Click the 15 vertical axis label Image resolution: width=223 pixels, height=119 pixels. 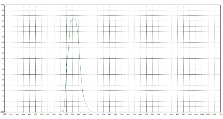point(3,96)
